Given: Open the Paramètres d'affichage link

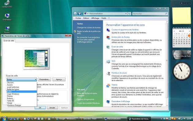Looking at the screenshot, I should [x=121, y=101].
